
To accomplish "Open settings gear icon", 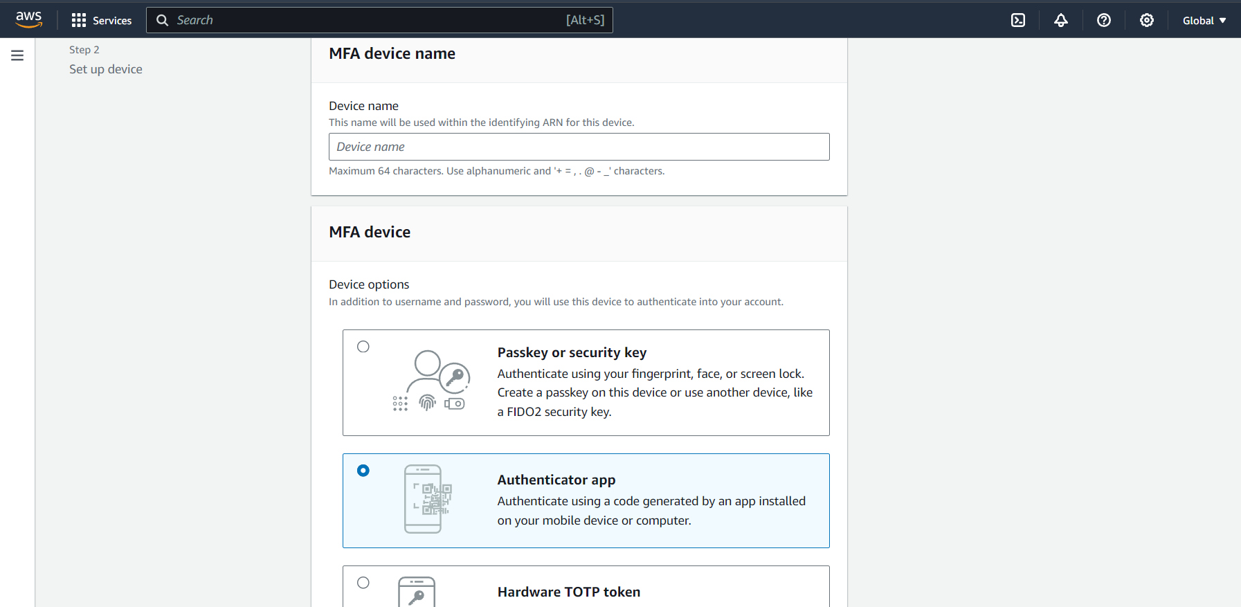I will point(1147,21).
